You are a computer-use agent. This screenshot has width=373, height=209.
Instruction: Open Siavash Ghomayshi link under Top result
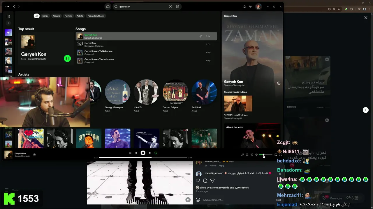pos(37,59)
